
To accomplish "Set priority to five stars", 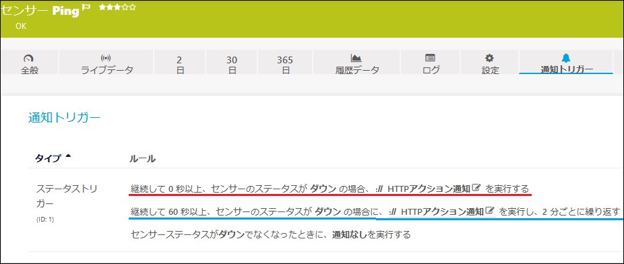I will point(133,7).
